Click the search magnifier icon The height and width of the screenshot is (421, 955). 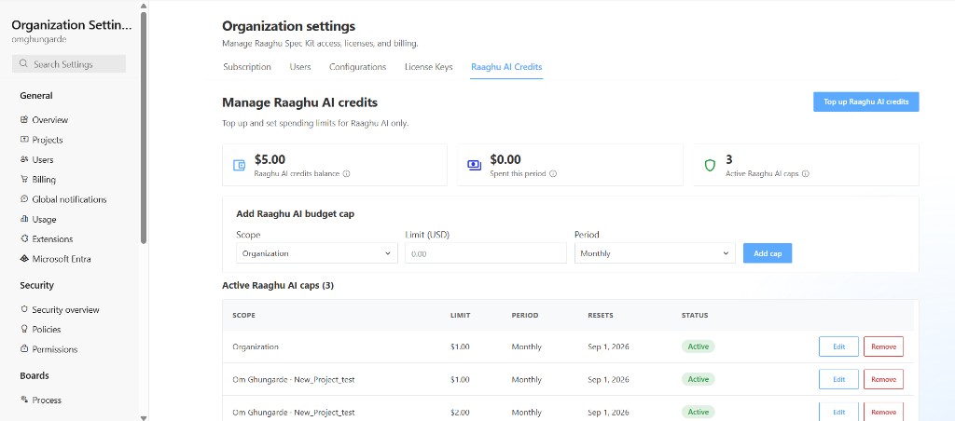coord(23,64)
